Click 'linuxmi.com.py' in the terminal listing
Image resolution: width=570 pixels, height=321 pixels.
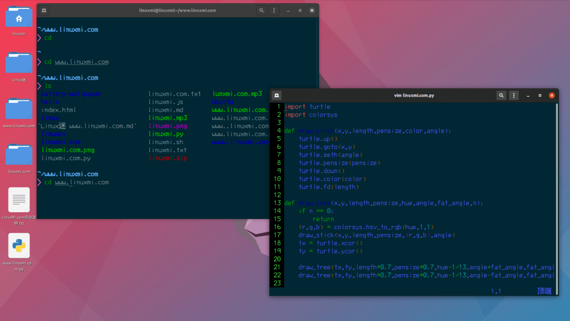pos(66,158)
